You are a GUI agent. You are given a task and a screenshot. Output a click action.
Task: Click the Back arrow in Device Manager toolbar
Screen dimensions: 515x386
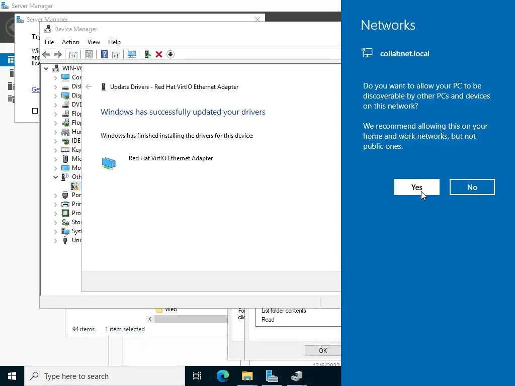46,54
